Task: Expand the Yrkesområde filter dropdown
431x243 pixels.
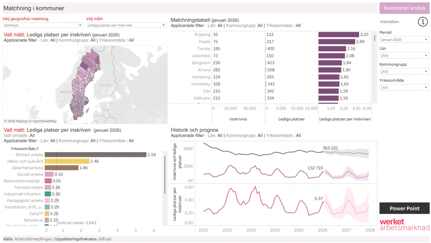Action: [x=404, y=88]
